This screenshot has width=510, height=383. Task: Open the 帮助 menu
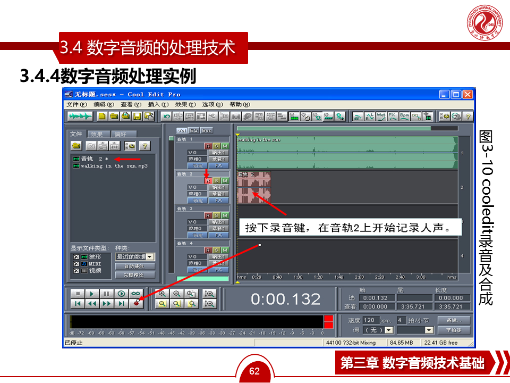pos(240,104)
